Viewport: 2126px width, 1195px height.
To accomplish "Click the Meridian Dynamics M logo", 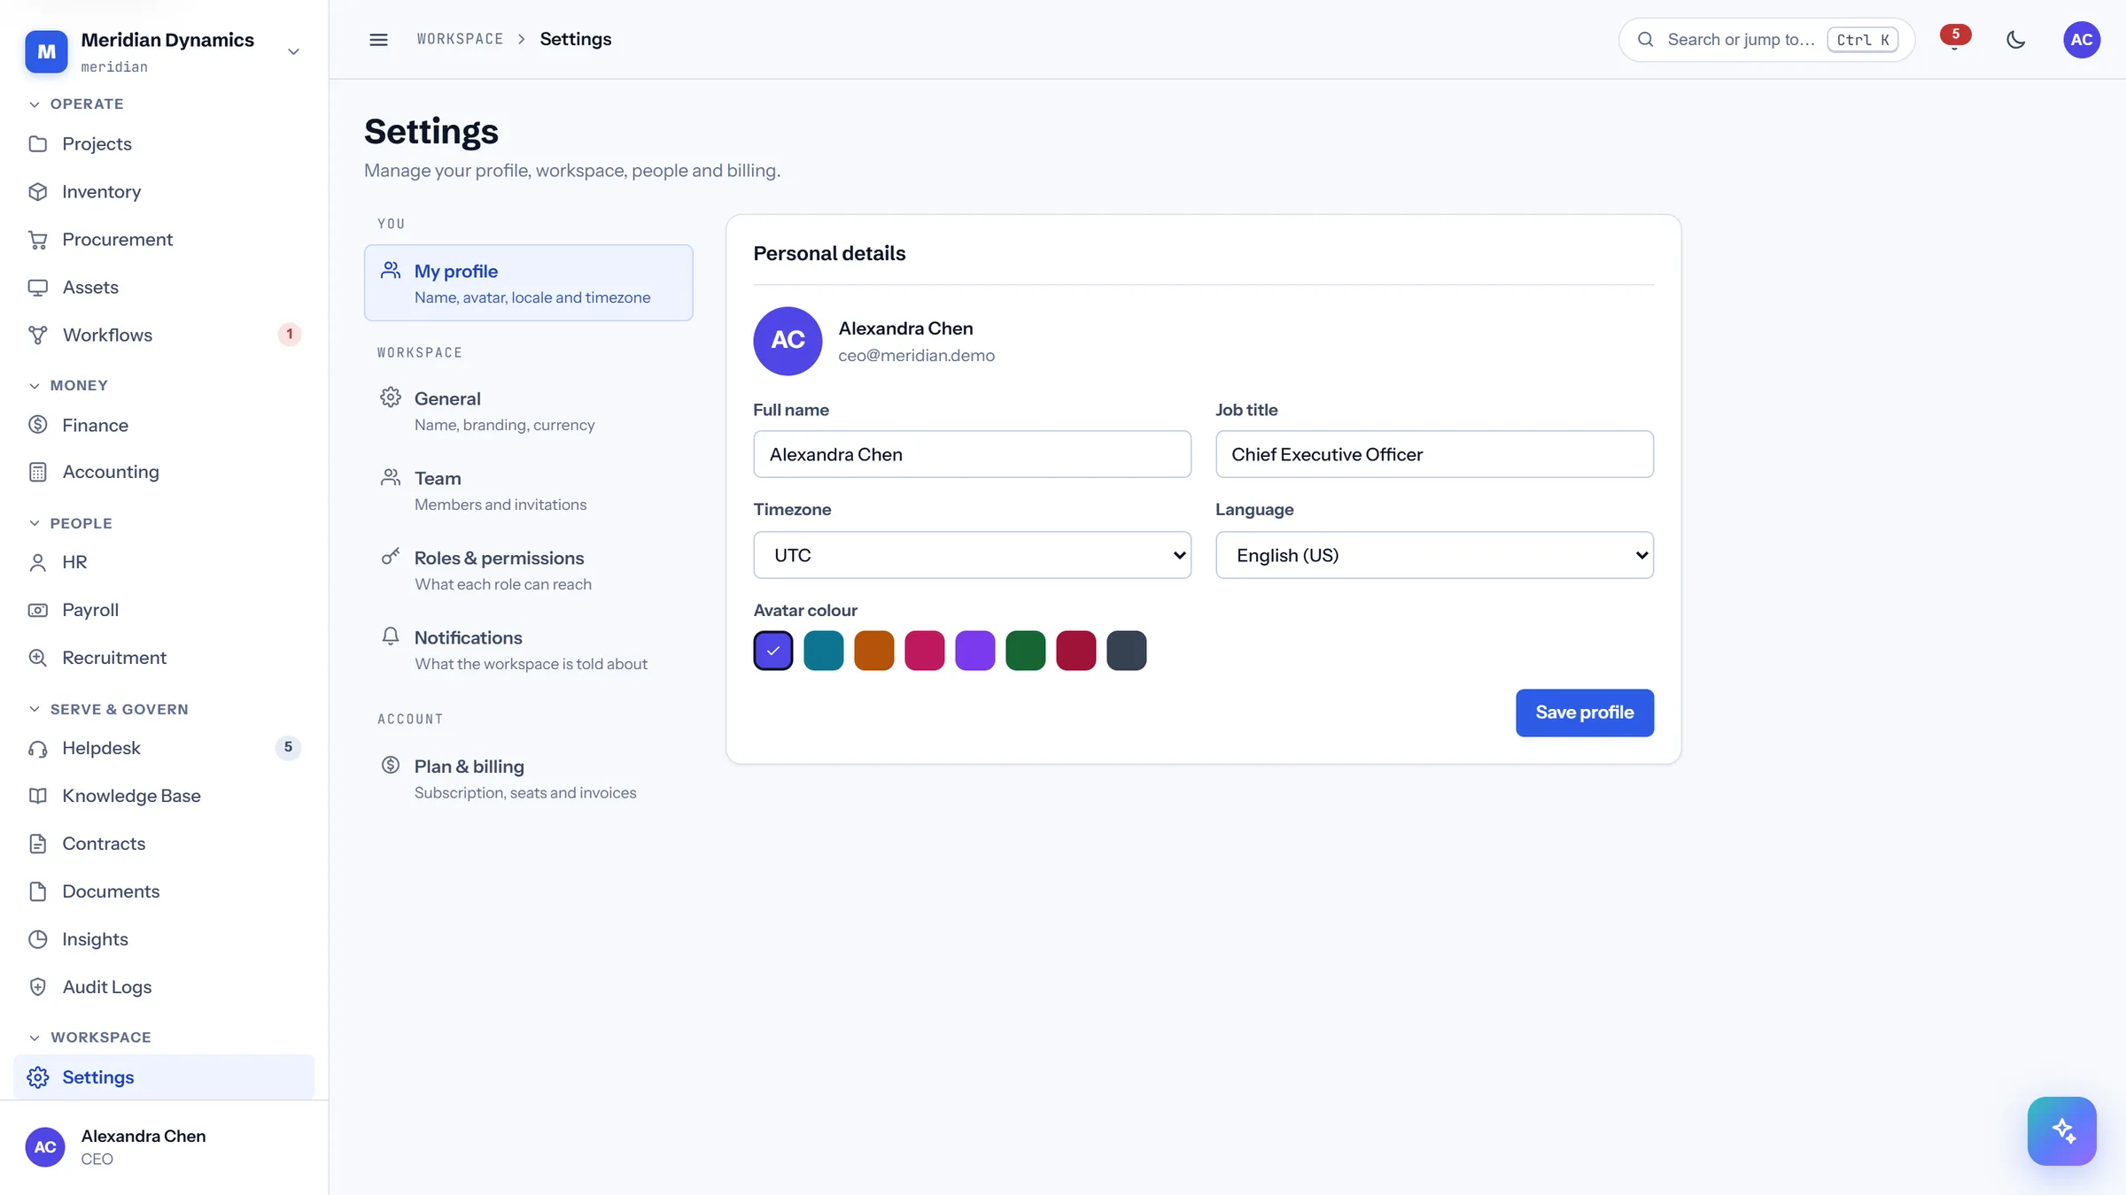I will tap(46, 51).
